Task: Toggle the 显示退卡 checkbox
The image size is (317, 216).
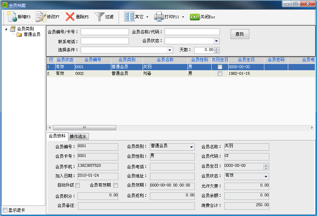Action: pyautogui.click(x=5, y=210)
